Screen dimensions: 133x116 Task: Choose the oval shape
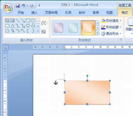(x=33, y=20)
